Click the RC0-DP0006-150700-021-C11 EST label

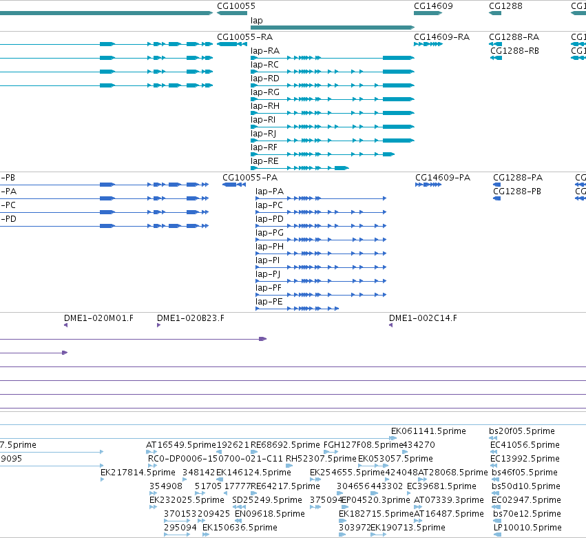tap(216, 459)
